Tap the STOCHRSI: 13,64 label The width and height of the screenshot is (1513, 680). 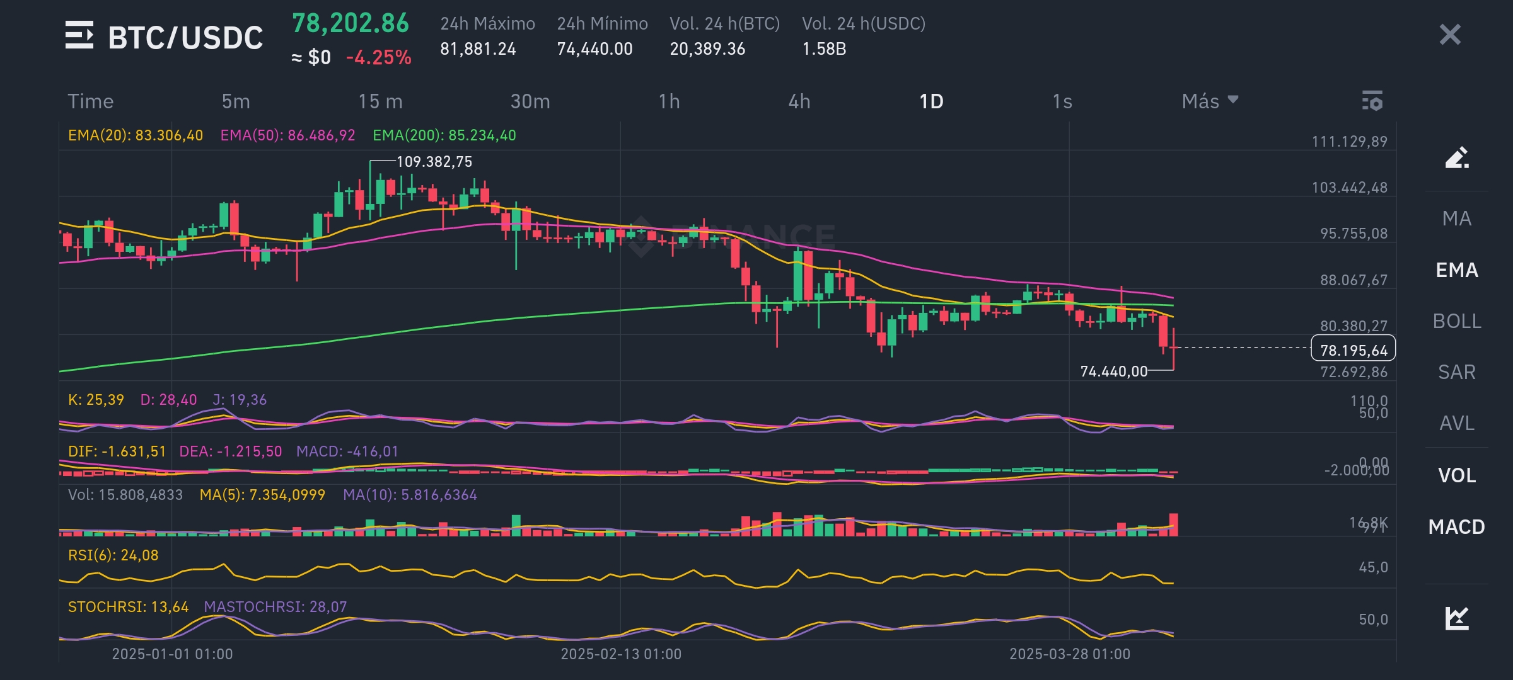(128, 607)
